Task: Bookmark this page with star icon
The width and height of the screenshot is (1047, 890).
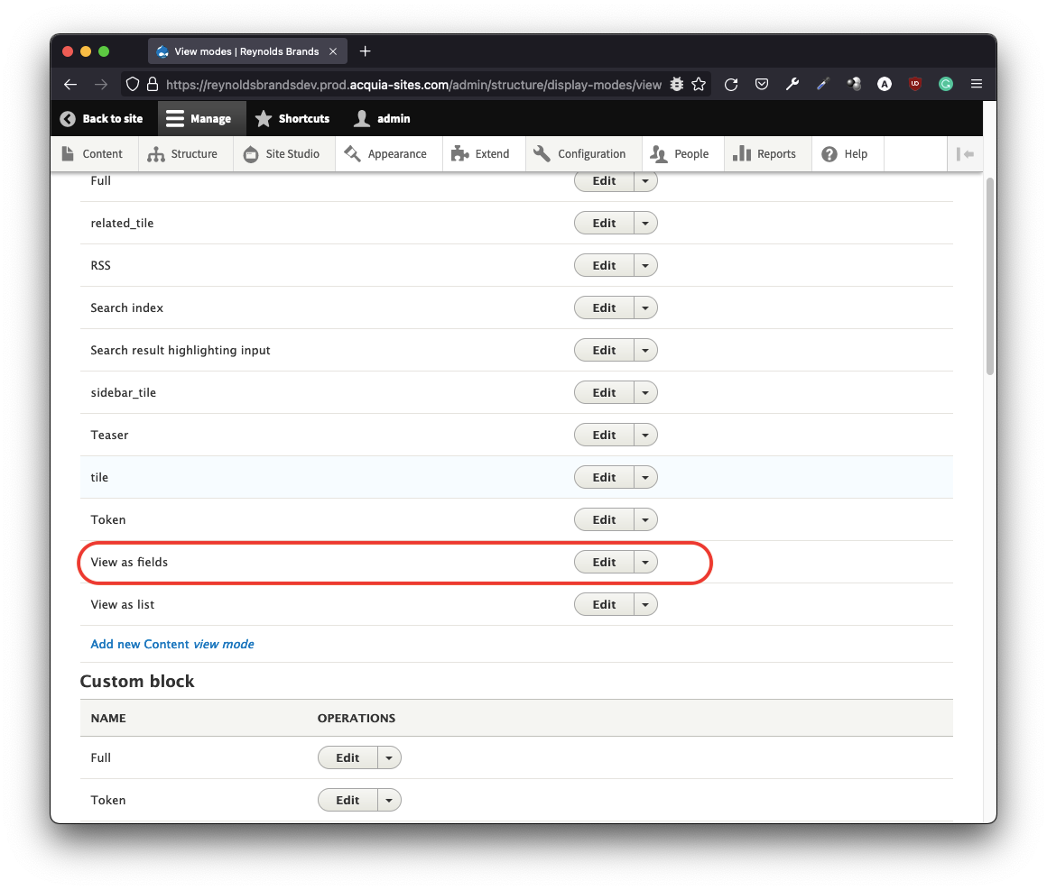Action: [x=699, y=84]
